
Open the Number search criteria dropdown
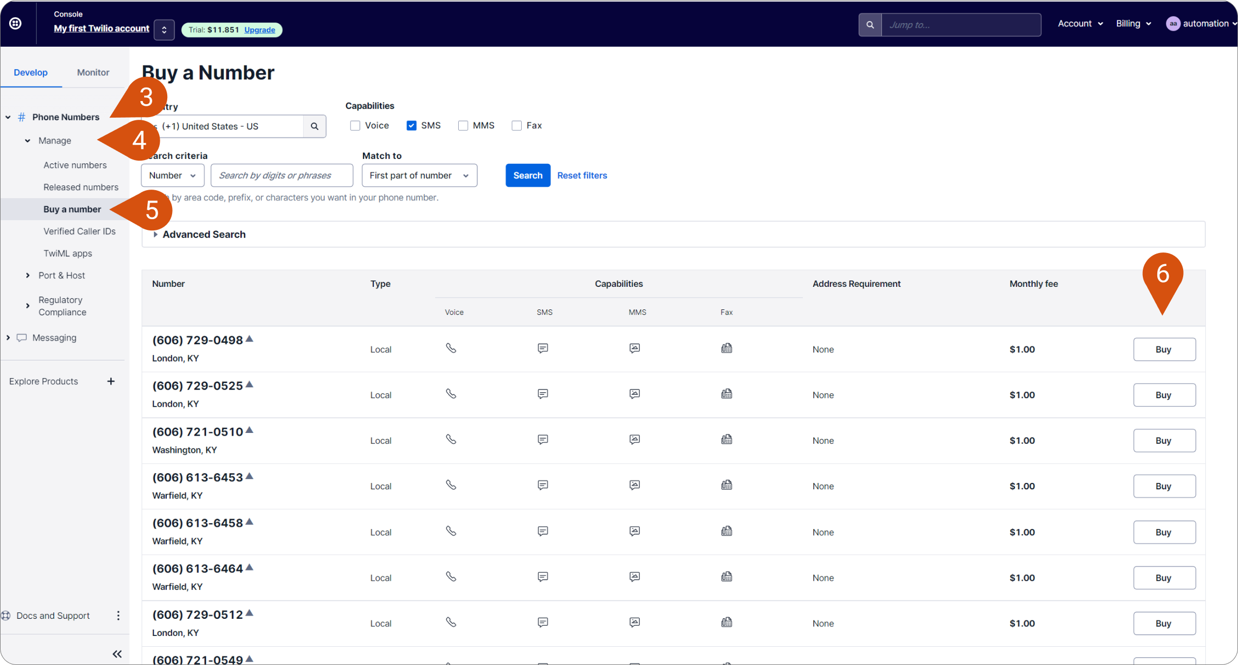tap(173, 176)
